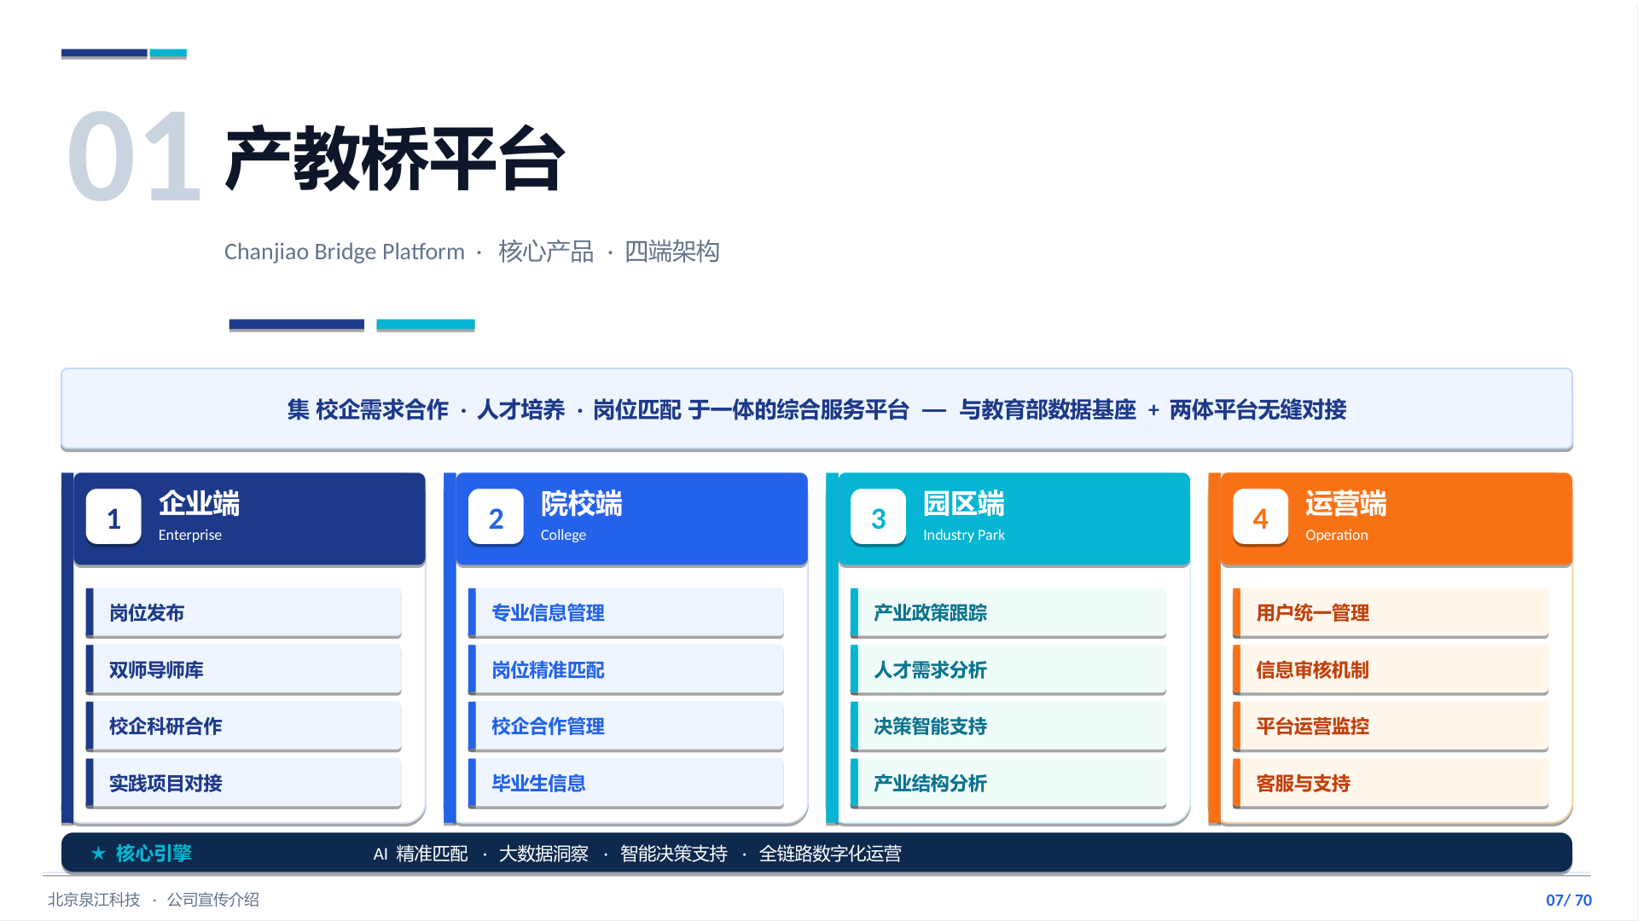Click the number 3 badge for 园区端
Image resolution: width=1638 pixels, height=921 pixels.
tap(878, 518)
